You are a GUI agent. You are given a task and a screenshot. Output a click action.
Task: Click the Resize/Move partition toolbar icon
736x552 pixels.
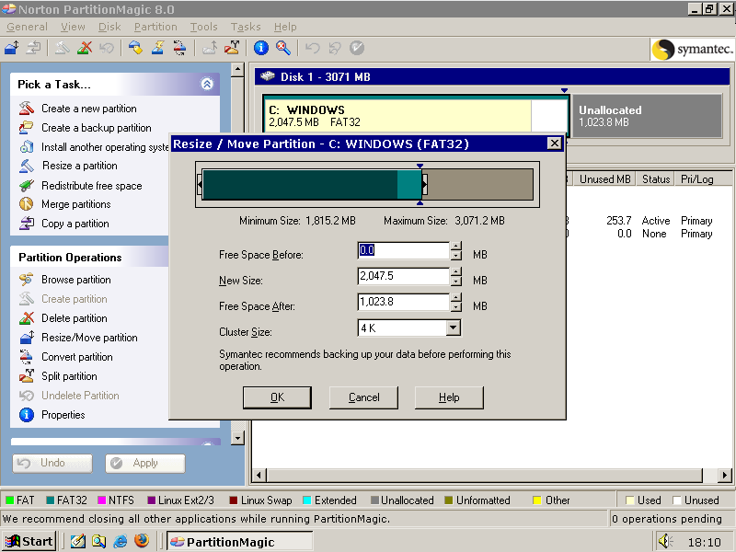point(12,48)
